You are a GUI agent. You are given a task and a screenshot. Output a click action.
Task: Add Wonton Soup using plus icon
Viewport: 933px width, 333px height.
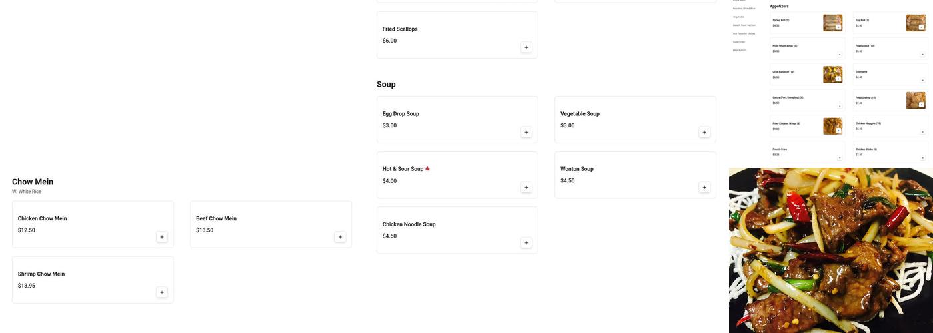[704, 188]
